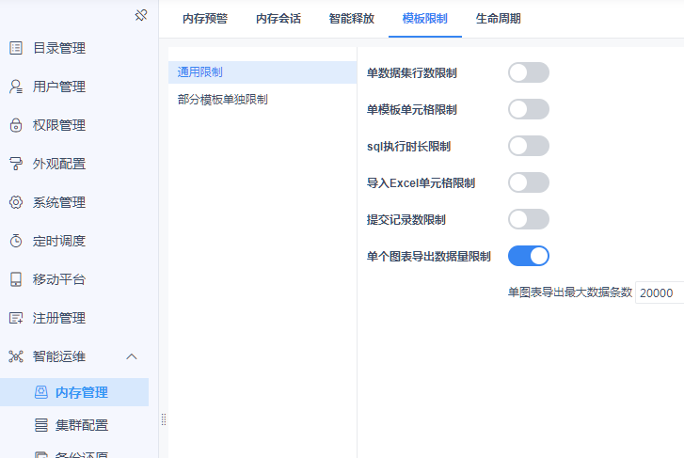
Task: Disable 单个图表导出数据量限制 switch
Action: pos(528,256)
